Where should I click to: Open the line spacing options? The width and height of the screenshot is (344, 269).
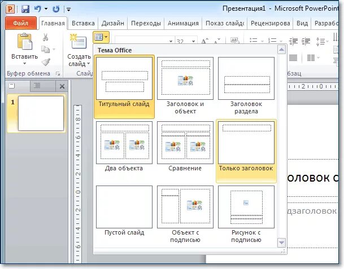coord(322,41)
